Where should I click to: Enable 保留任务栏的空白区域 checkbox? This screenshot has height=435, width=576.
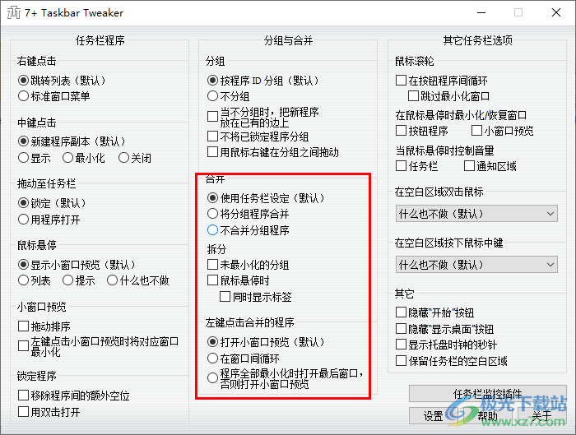[x=402, y=361]
